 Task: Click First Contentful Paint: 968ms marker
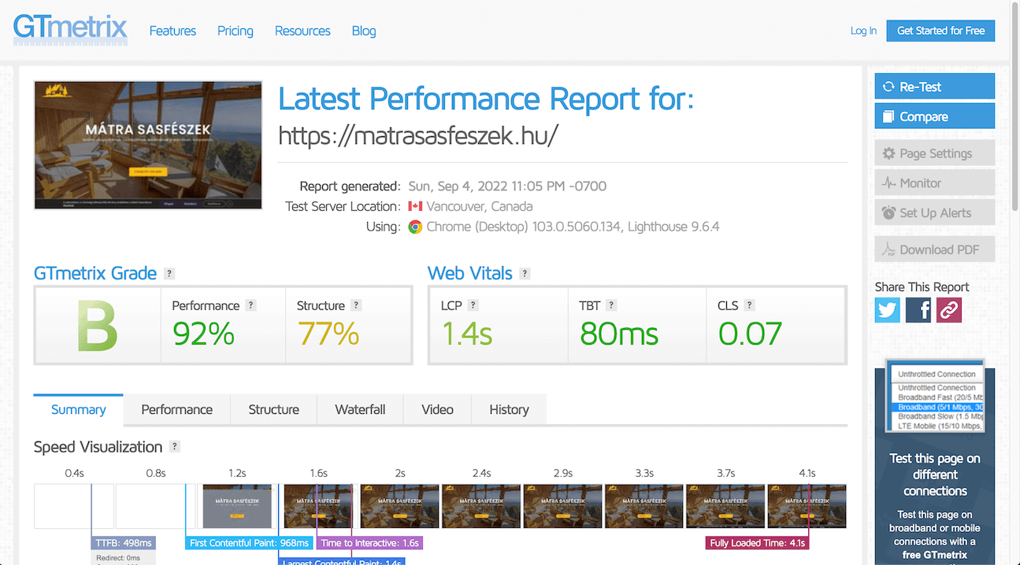249,543
